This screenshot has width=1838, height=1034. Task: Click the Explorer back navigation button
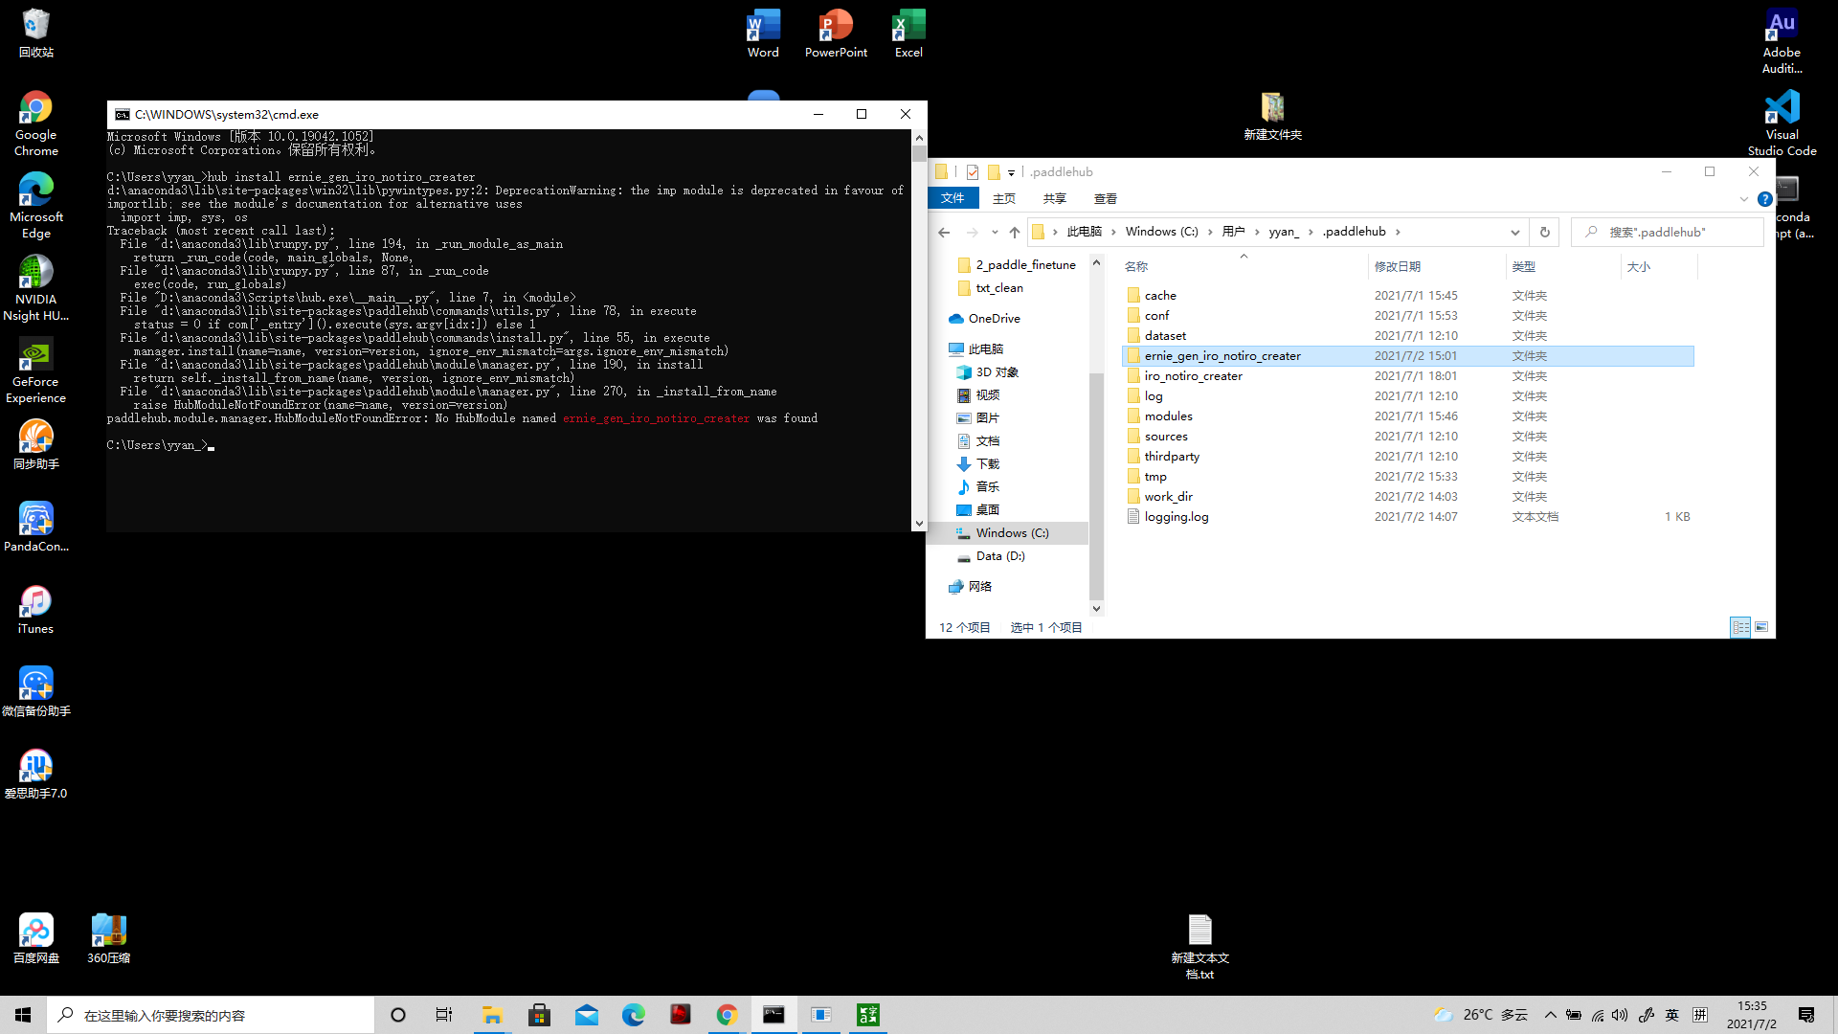(944, 232)
